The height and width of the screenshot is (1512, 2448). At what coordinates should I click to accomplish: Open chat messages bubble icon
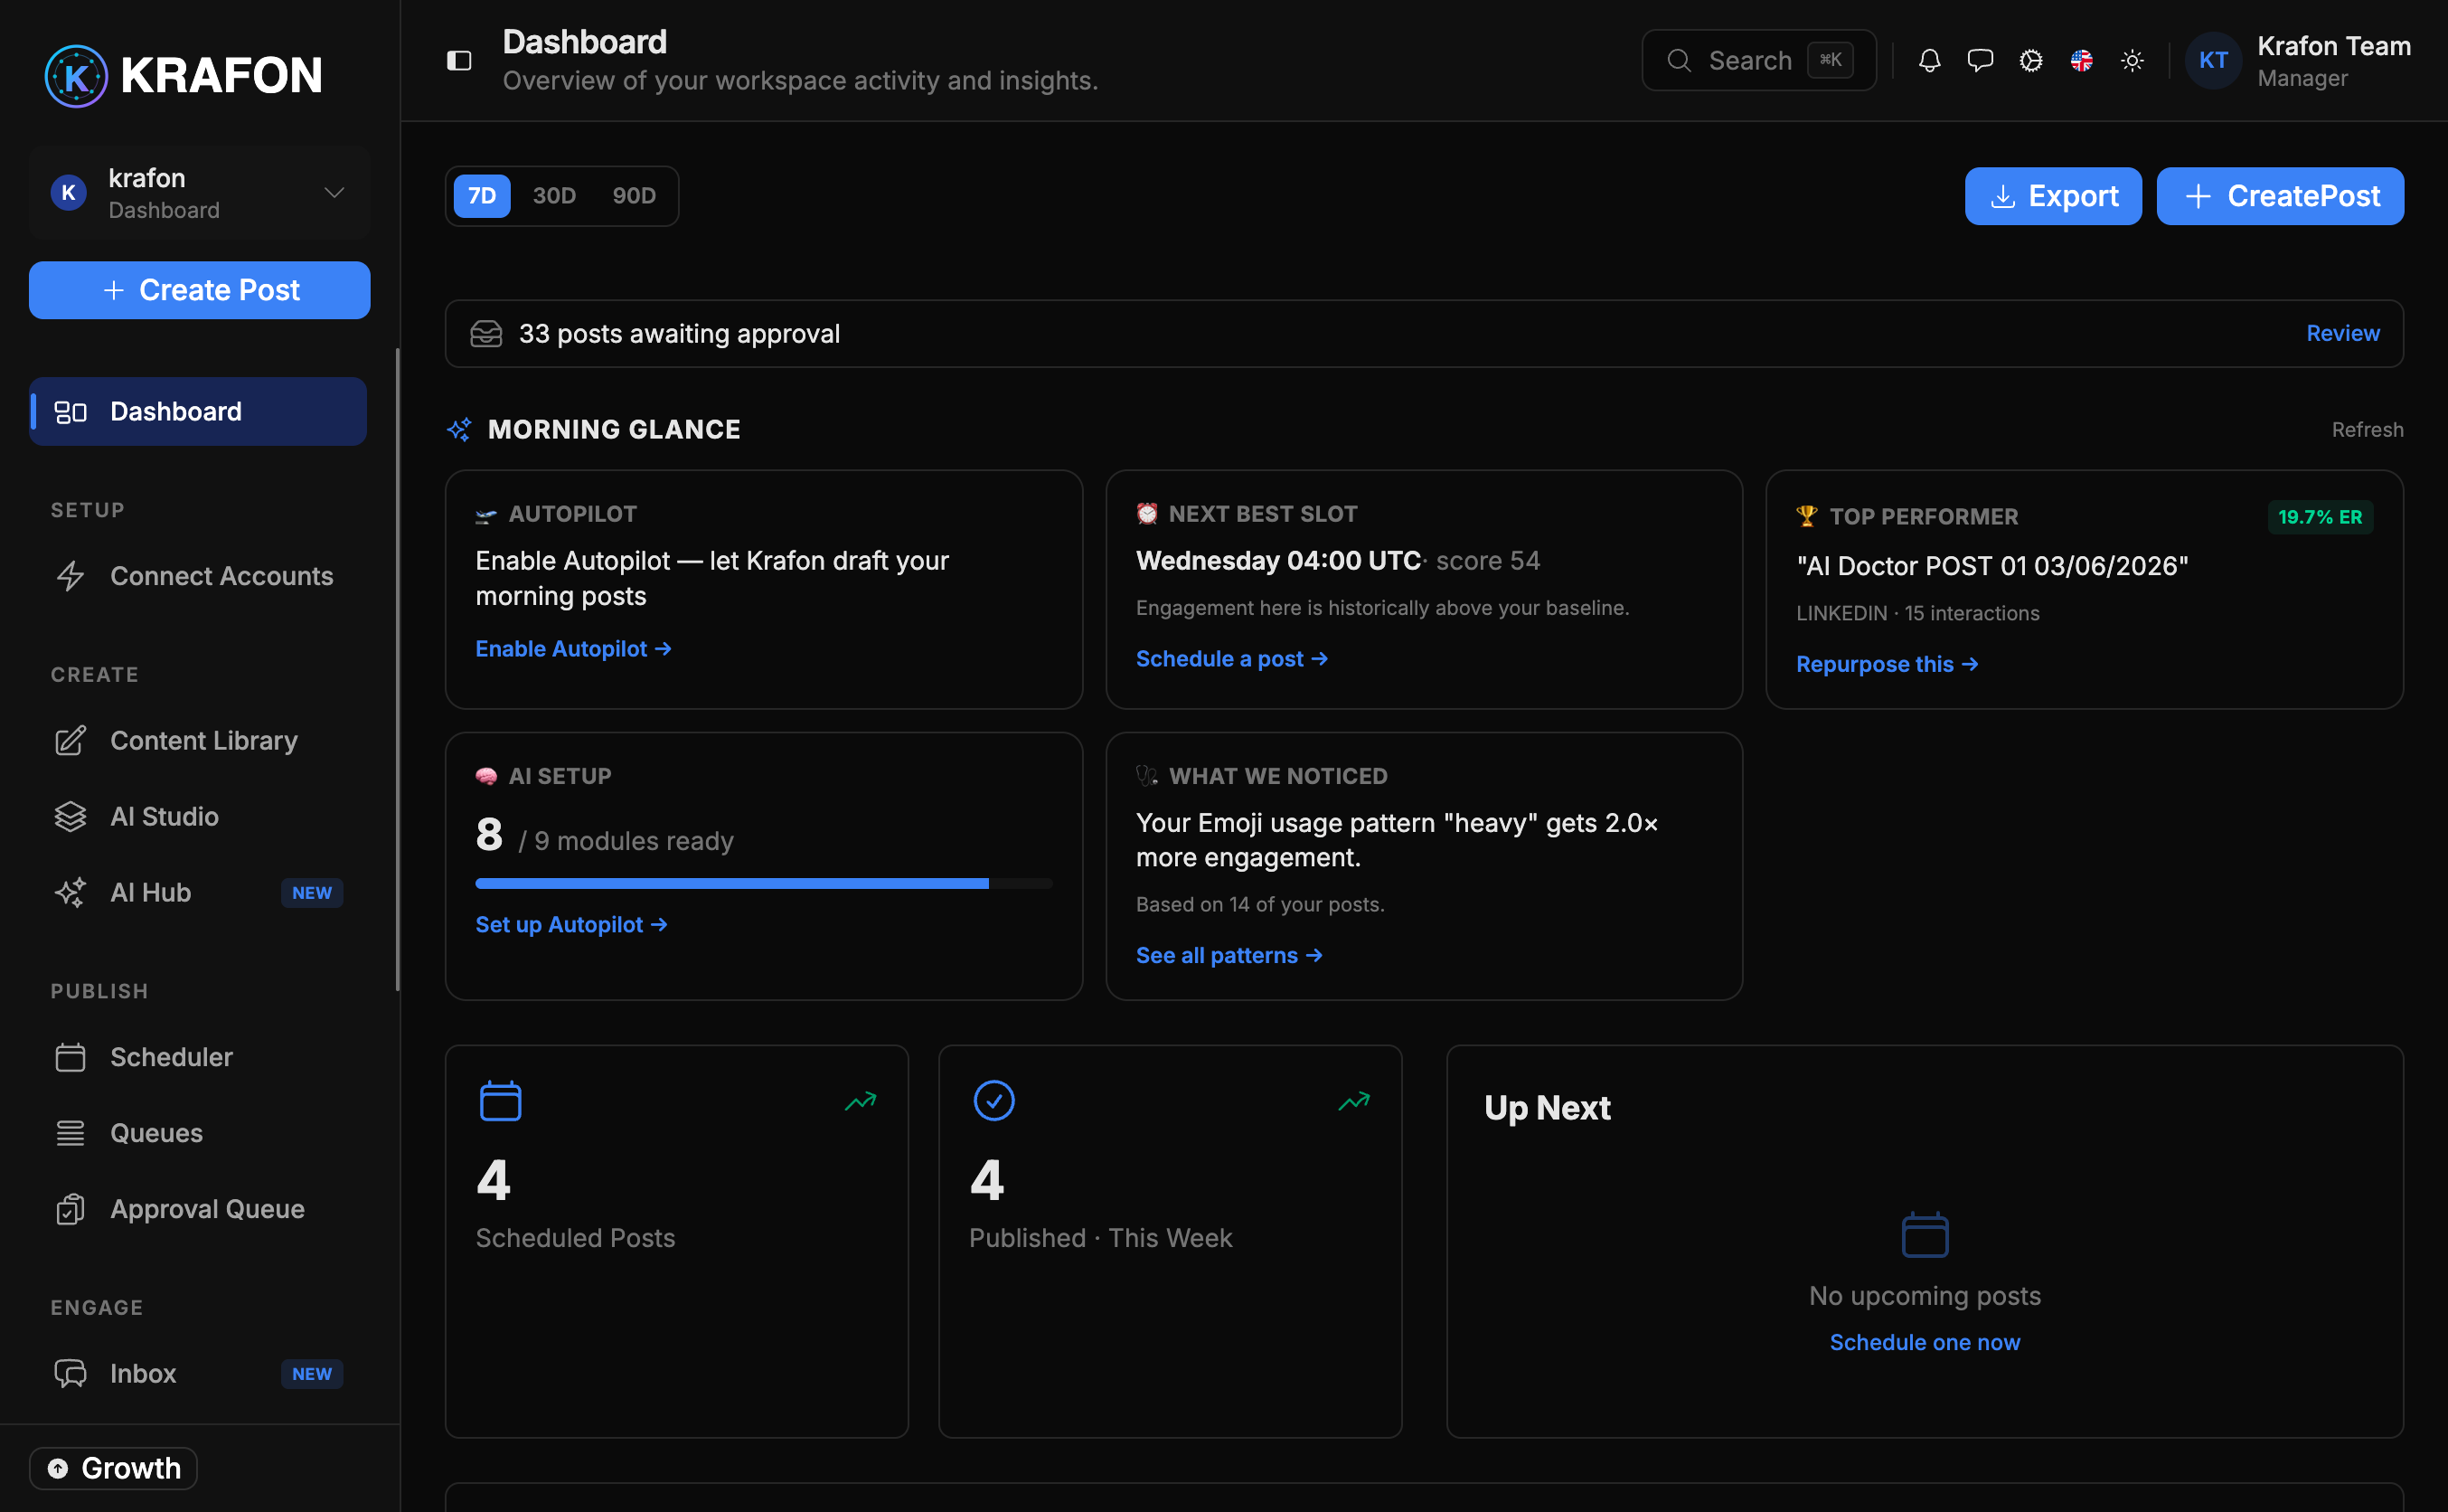pos(1981,61)
